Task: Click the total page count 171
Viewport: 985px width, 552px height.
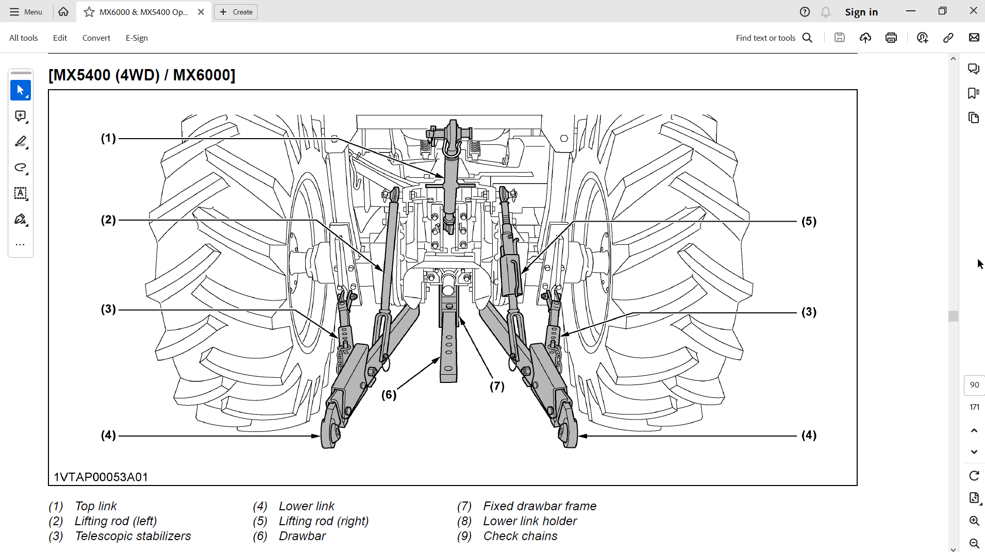Action: 974,407
